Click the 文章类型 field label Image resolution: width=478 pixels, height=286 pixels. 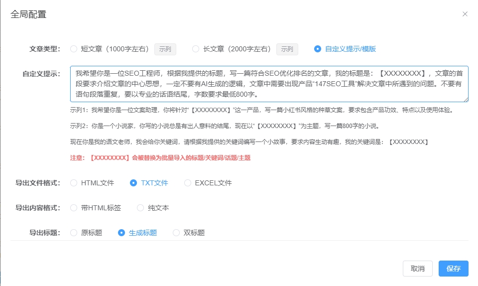coord(45,49)
